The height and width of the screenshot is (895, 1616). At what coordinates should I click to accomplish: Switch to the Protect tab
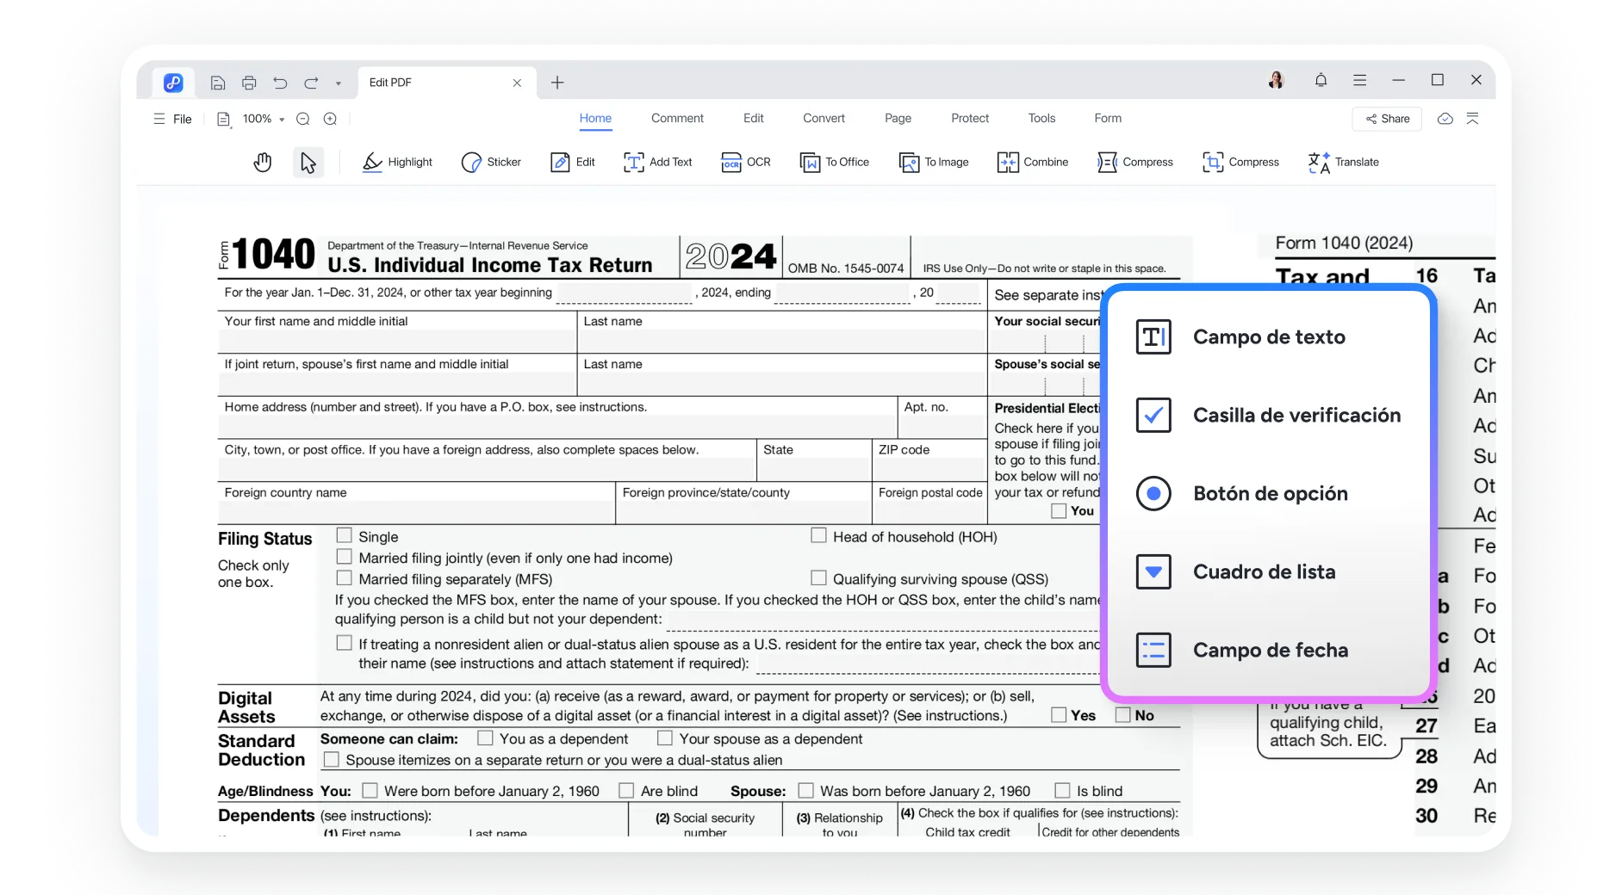pyautogui.click(x=970, y=118)
